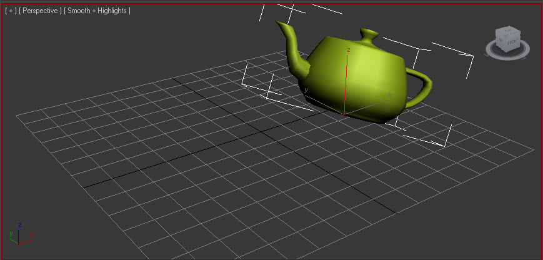
Task: Click the Top face of the ViewCube
Action: (507, 31)
